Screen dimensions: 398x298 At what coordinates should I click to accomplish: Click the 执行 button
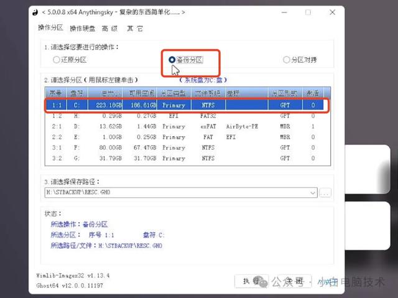[251, 281]
